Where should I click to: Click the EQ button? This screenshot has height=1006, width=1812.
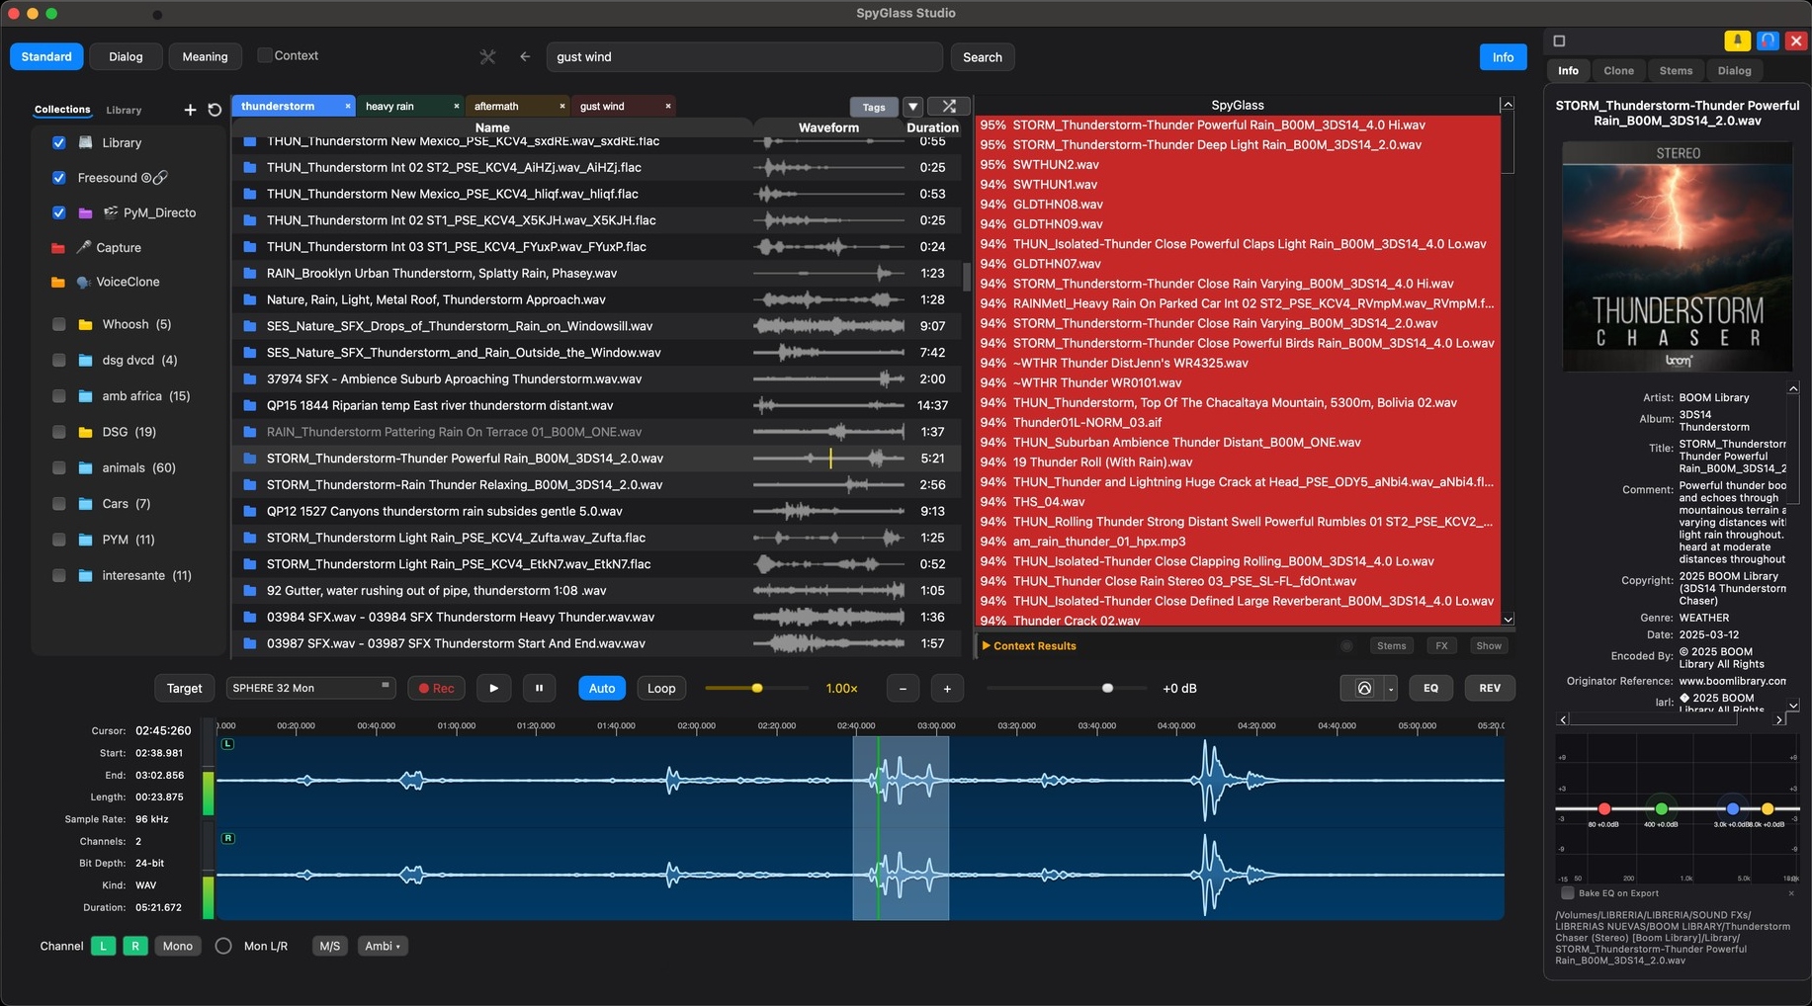pos(1430,689)
